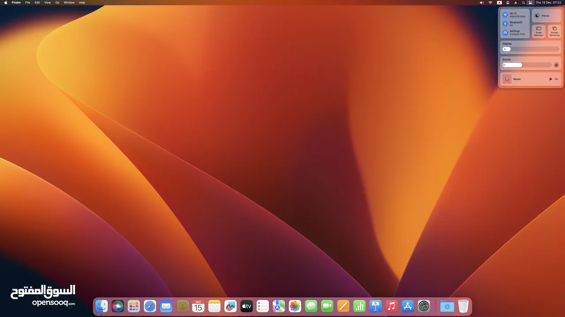Screen dimensions: 565x317
Task: Close Control Center via menu bar icon
Action: 531,3
